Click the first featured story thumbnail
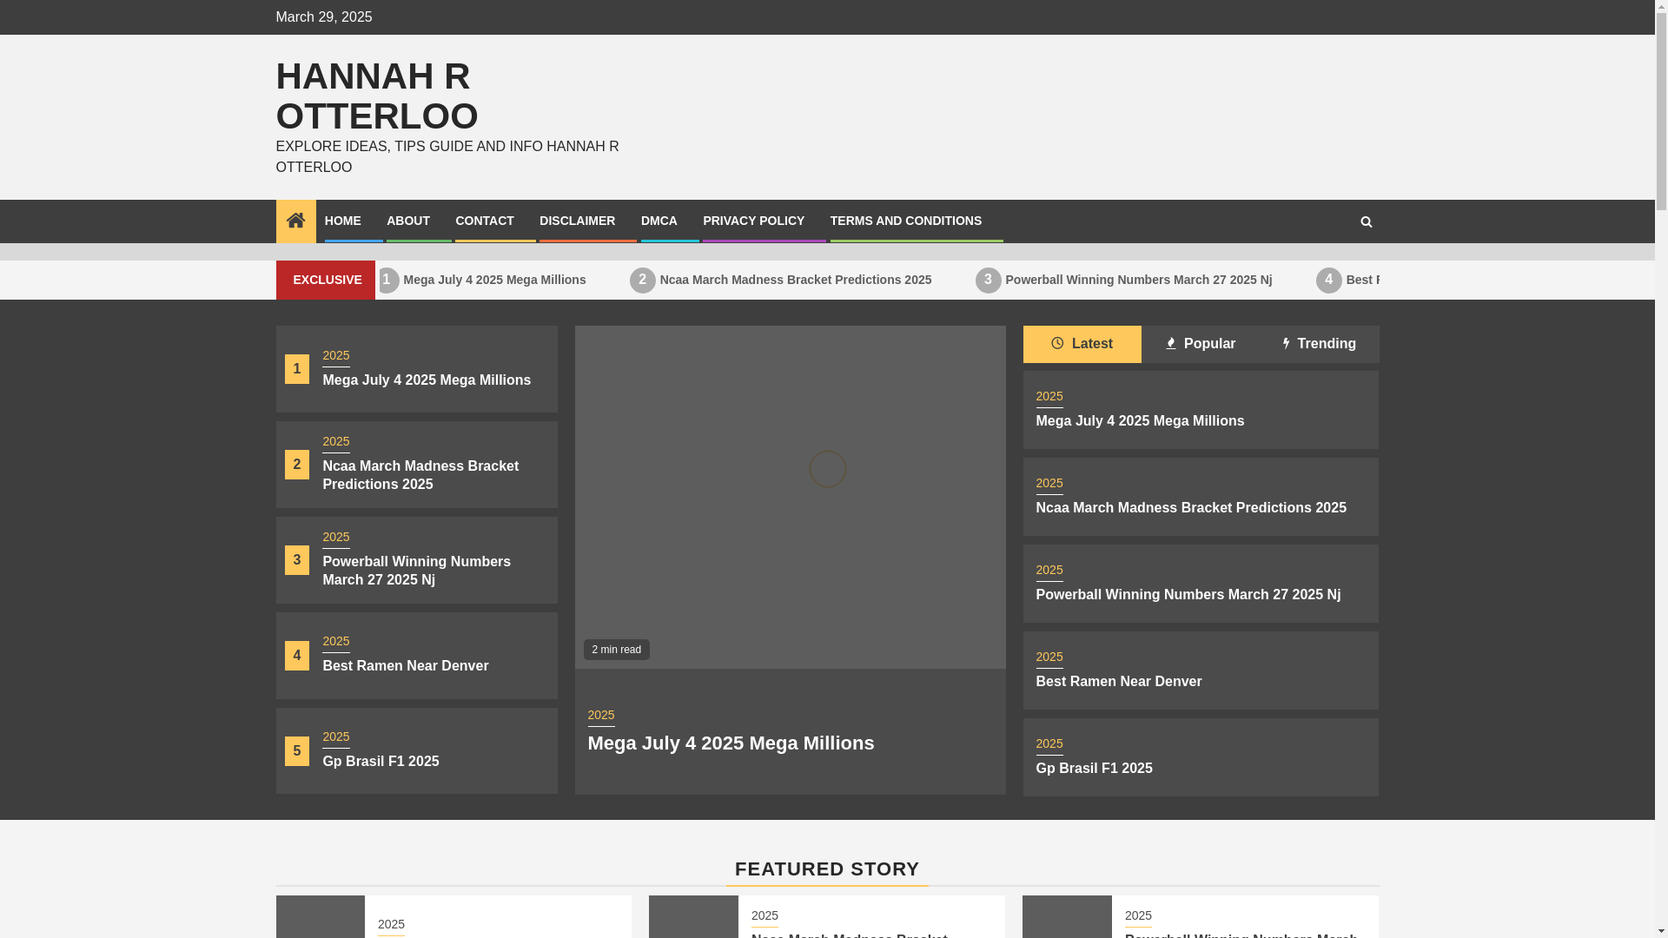1668x938 pixels. coord(321,916)
